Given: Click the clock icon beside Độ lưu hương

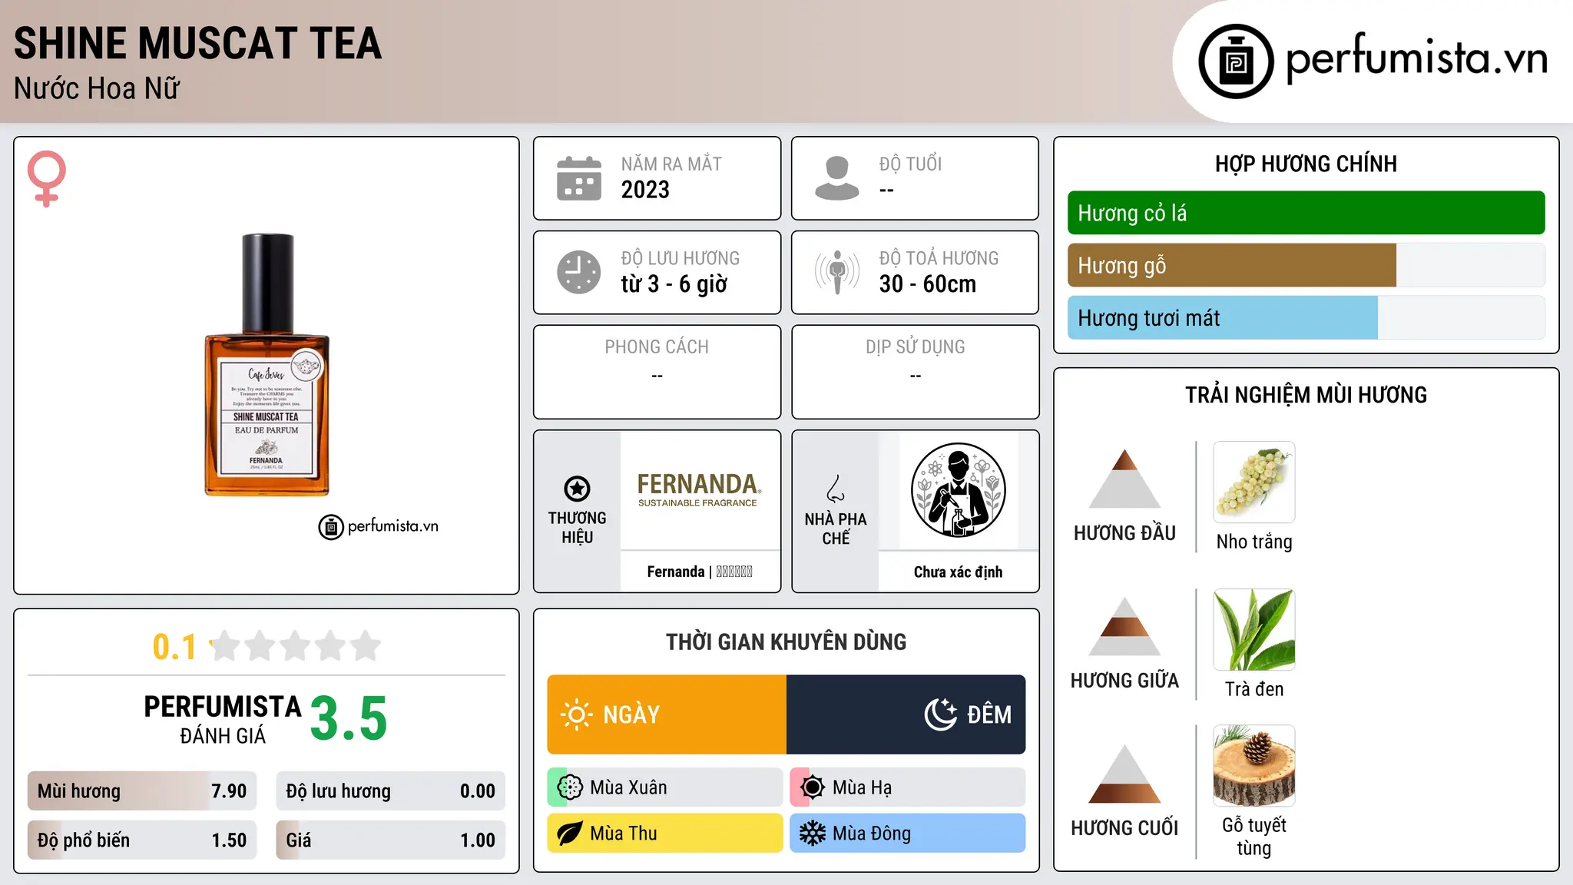Looking at the screenshot, I should (x=579, y=272).
